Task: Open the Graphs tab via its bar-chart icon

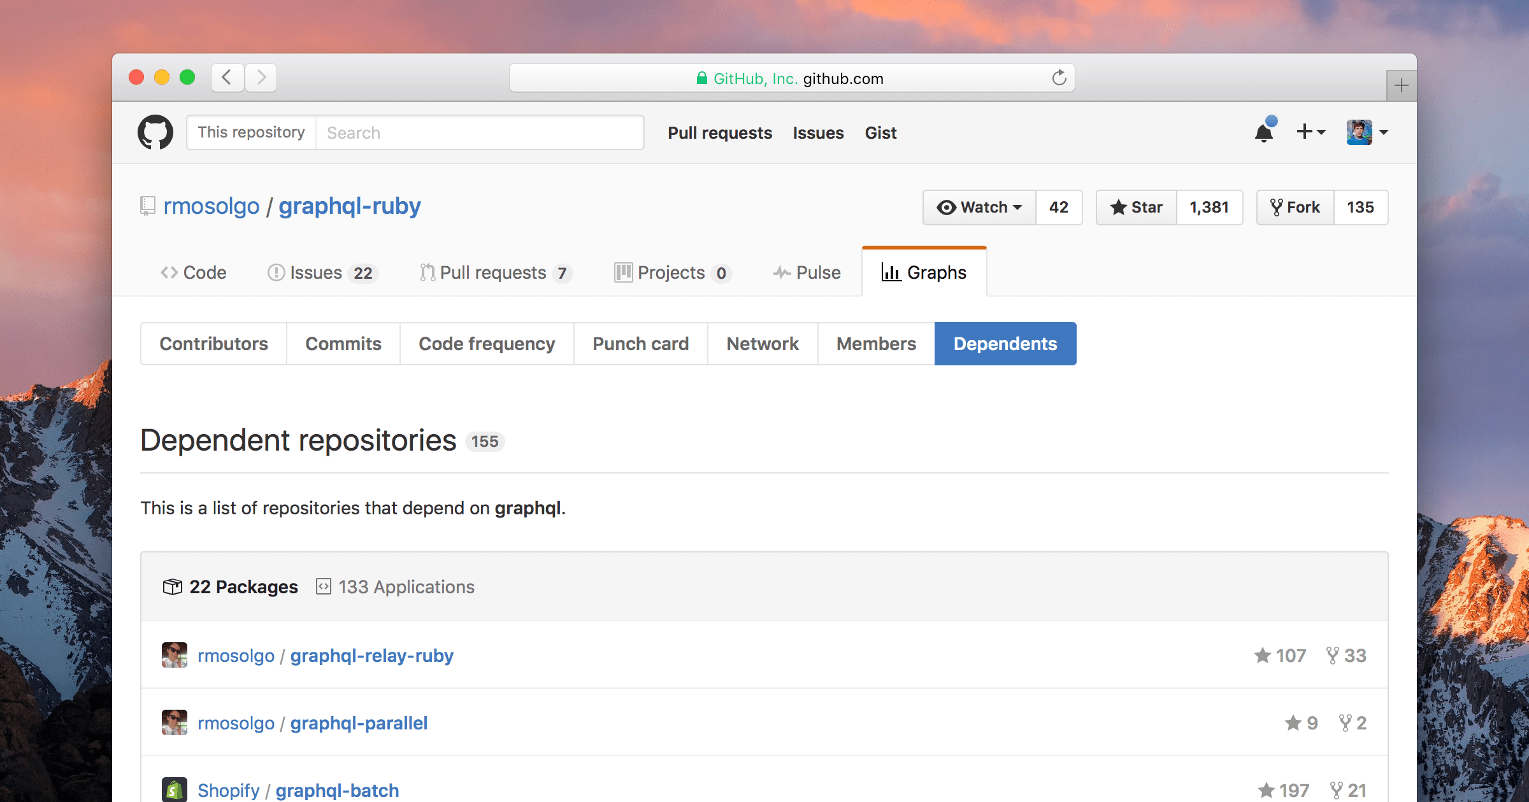Action: [891, 272]
